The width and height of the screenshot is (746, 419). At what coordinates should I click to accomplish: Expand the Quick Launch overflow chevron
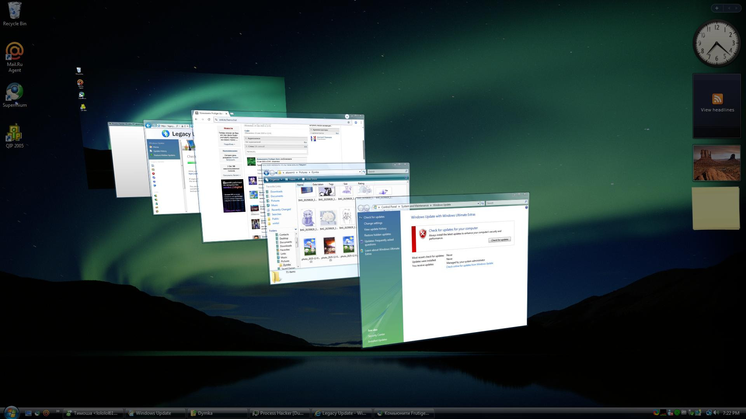tap(58, 411)
